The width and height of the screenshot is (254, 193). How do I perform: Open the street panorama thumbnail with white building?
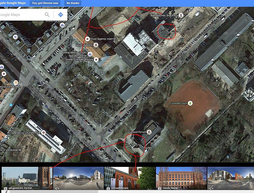[x=78, y=178]
